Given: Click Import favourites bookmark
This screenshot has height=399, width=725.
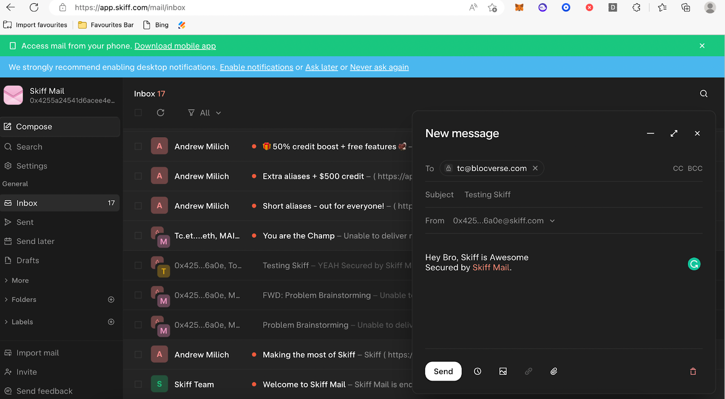Looking at the screenshot, I should [35, 25].
